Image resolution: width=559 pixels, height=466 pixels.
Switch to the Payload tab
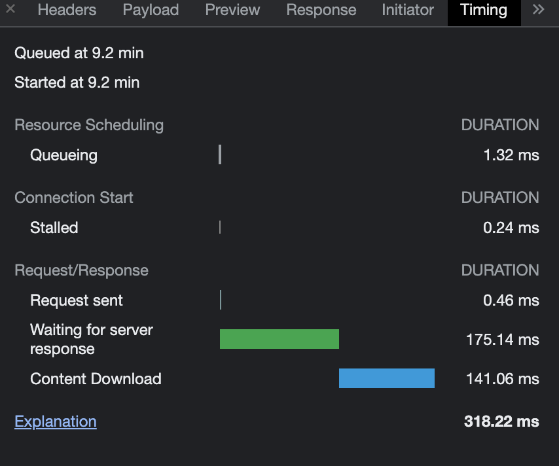[x=151, y=10]
